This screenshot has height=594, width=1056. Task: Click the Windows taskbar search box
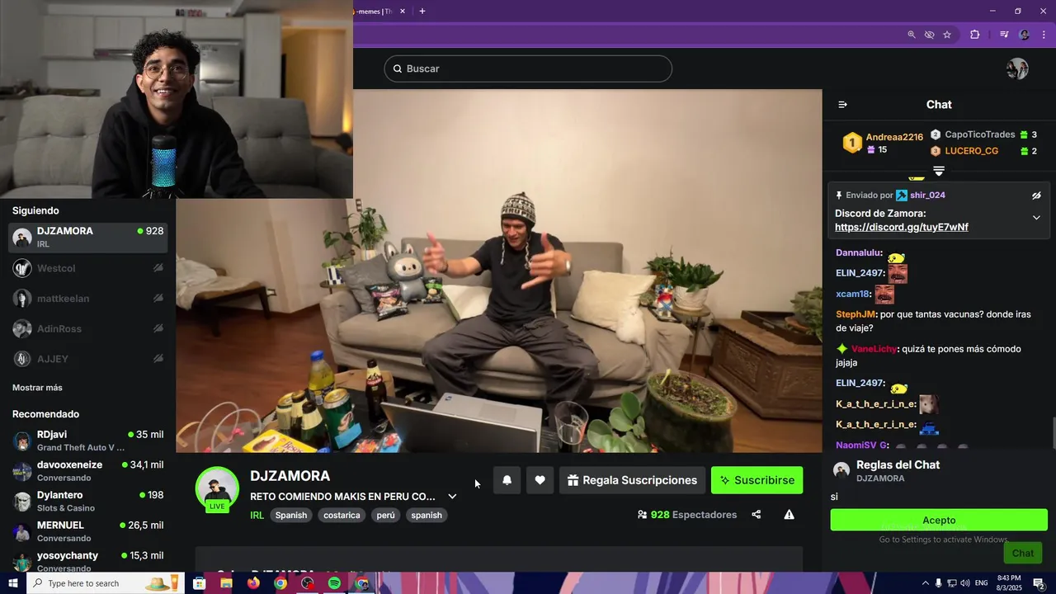click(106, 583)
